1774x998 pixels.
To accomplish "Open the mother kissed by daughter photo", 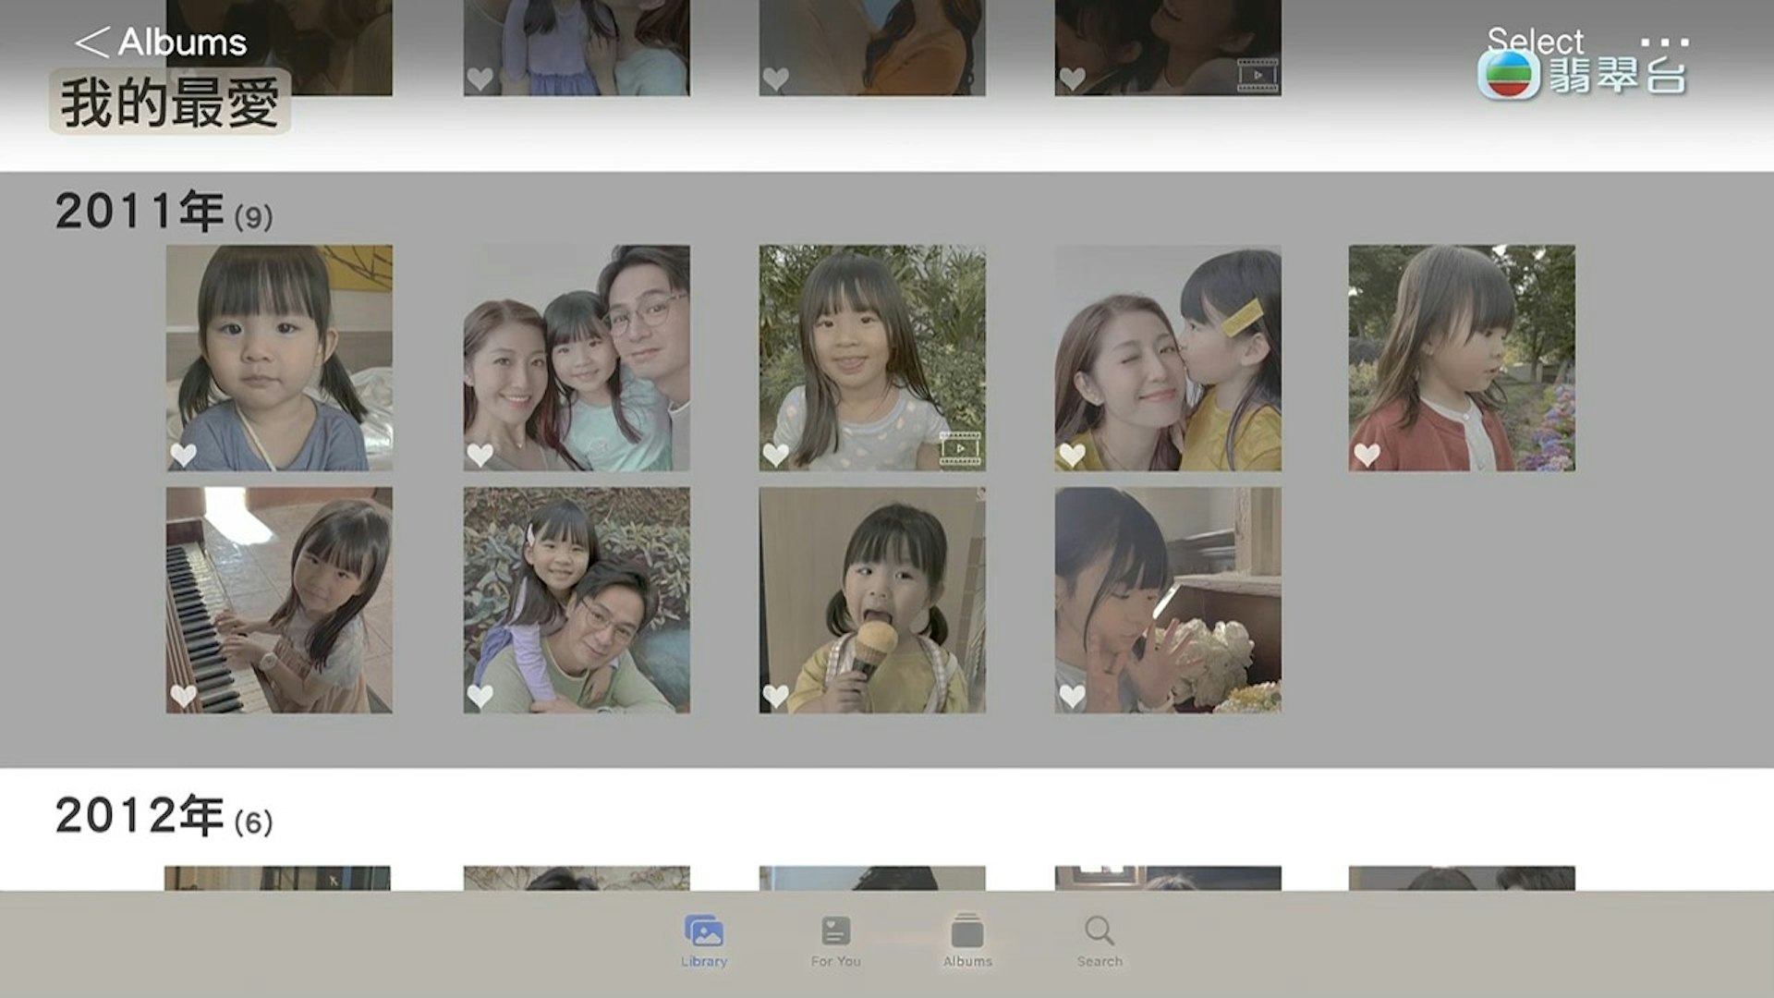I will pyautogui.click(x=1168, y=358).
